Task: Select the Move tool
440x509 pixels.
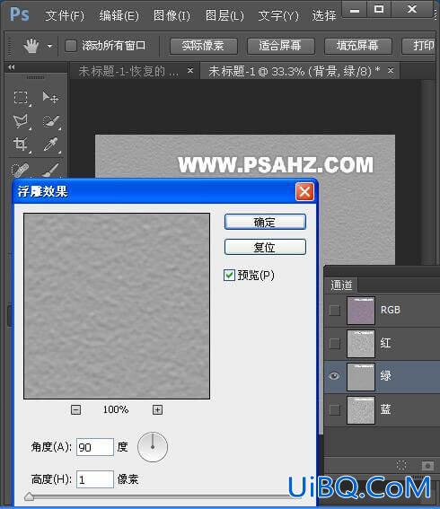Action: pyautogui.click(x=50, y=97)
